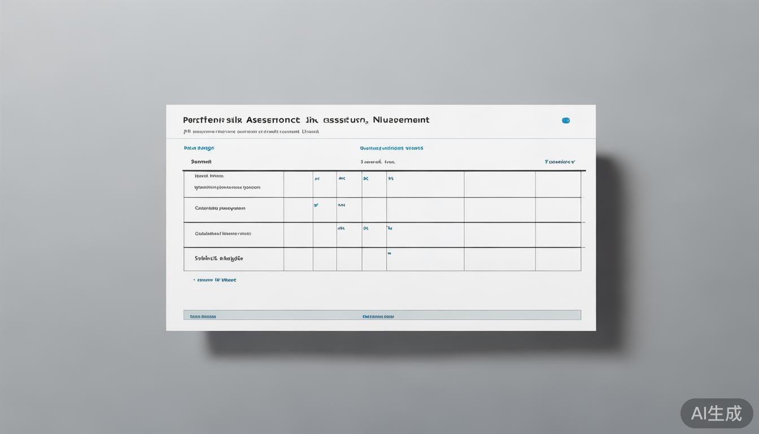
Task: Click the center blue link in the footer bar
Action: tap(378, 316)
